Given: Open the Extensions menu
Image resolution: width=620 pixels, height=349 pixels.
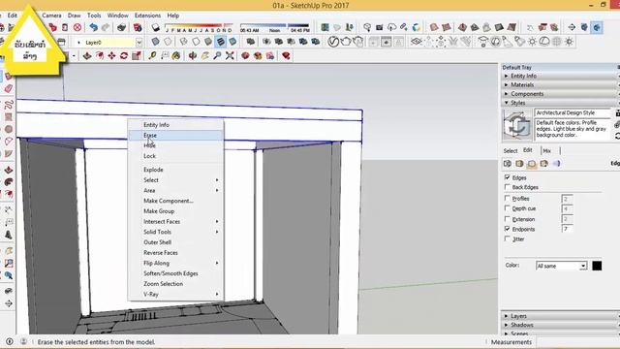Looking at the screenshot, I should pyautogui.click(x=147, y=16).
